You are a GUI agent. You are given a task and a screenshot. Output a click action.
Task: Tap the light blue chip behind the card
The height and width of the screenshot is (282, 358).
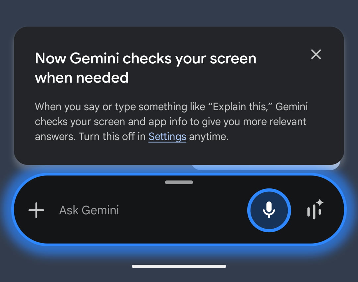click(x=265, y=167)
